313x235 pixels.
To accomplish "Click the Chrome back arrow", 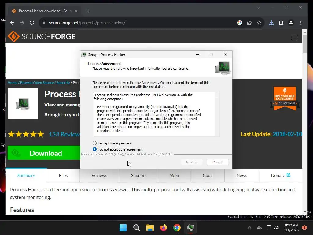I will point(12,23).
